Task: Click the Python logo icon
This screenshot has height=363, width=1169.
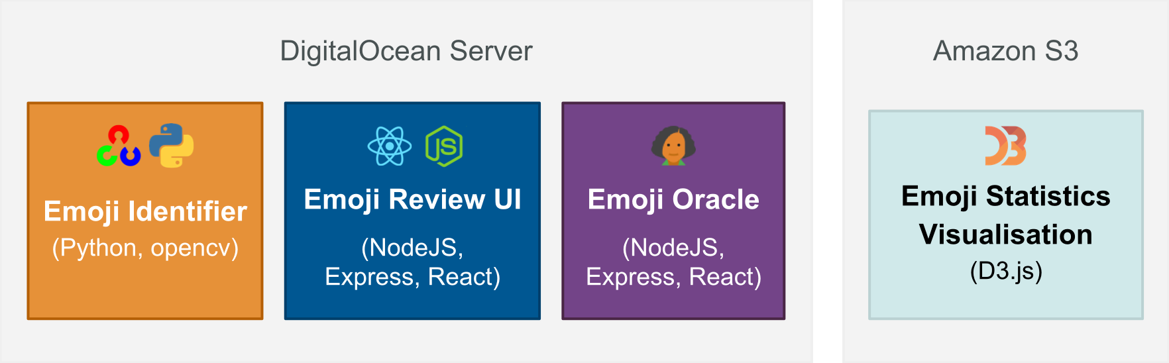Action: point(171,145)
